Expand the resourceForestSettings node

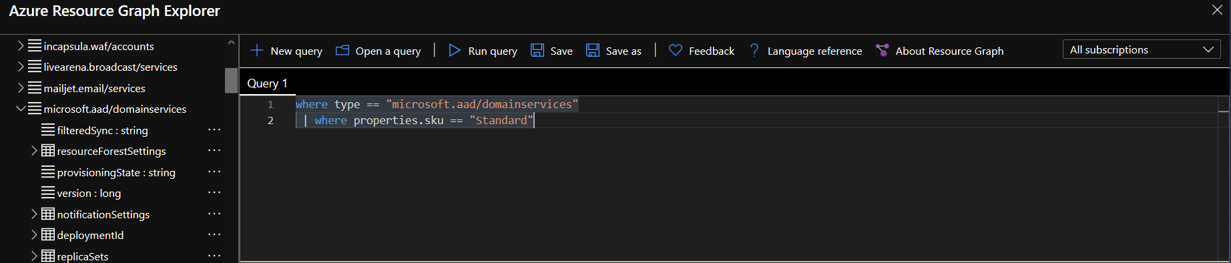(x=34, y=151)
